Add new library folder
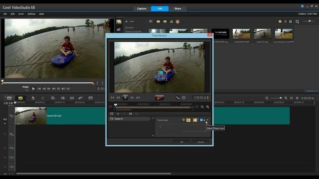Viewport: 319px width, 179px height. coord(130,21)
